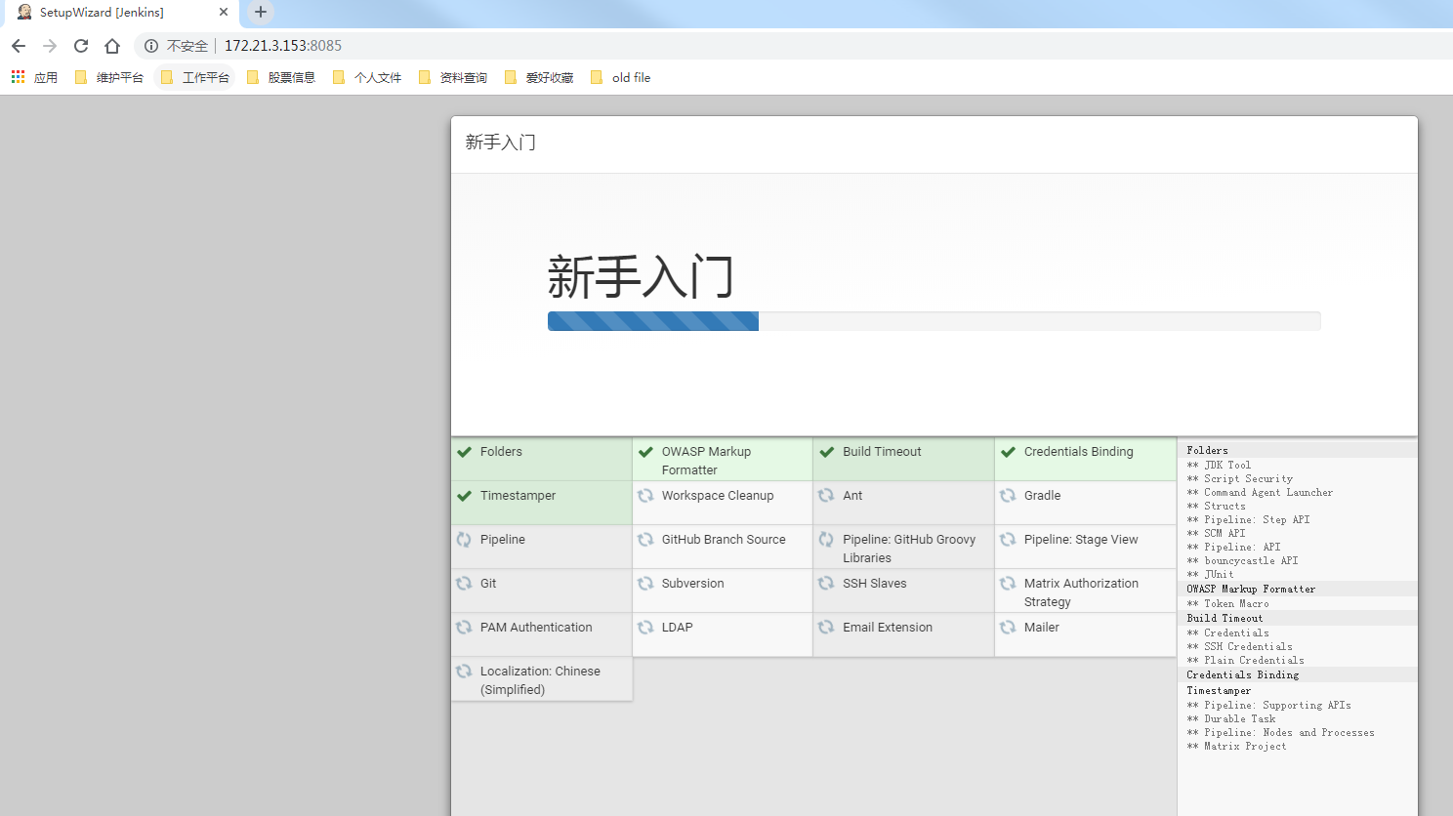Click the browser back arrow
The height and width of the screenshot is (816, 1453).
19,46
